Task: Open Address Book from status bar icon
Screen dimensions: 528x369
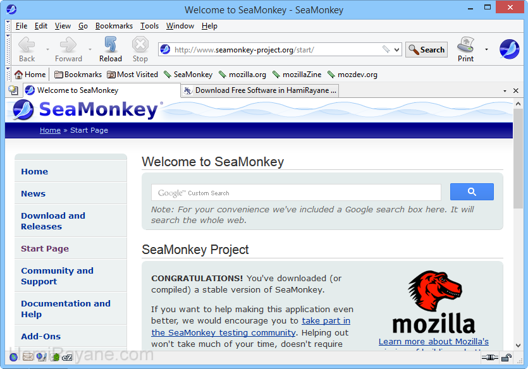Action: pyautogui.click(x=55, y=357)
